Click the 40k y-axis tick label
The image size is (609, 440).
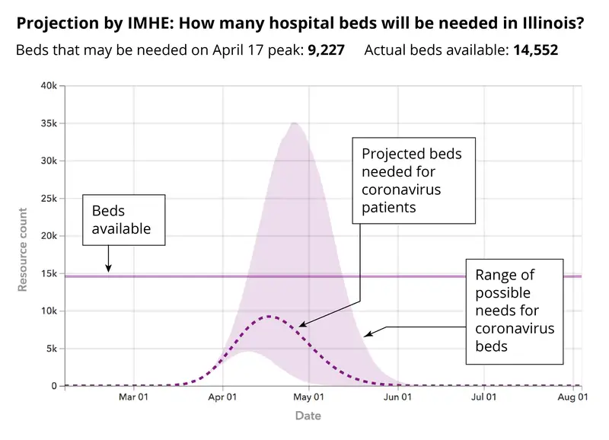(x=49, y=85)
